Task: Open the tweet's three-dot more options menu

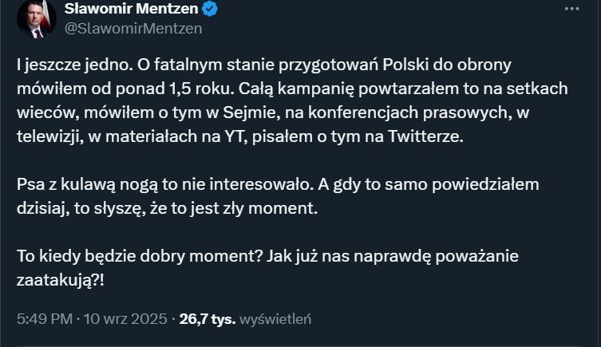Action: pos(571,9)
